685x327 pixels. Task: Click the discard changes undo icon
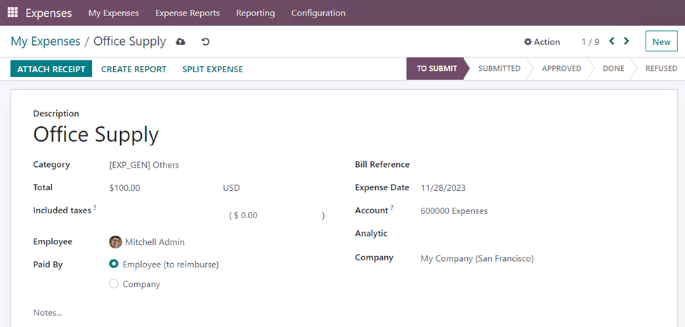pyautogui.click(x=205, y=42)
